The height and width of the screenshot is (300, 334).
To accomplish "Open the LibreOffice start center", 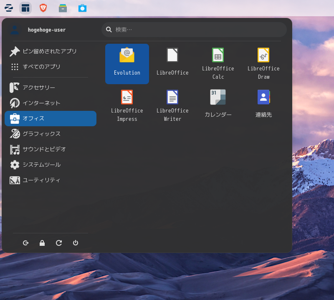I will click(172, 64).
